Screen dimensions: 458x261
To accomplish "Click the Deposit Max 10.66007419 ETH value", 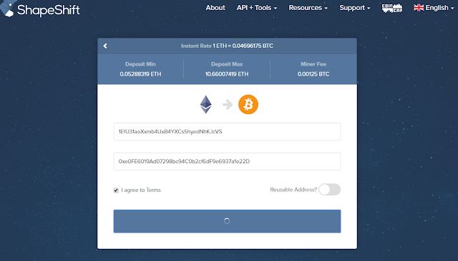I will [x=227, y=74].
